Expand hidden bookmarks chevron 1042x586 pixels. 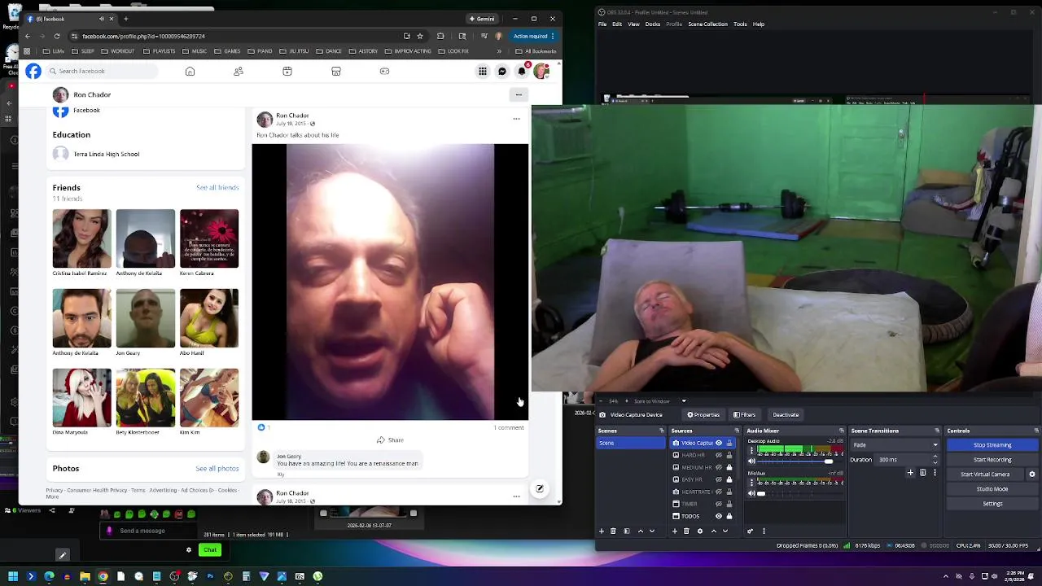click(499, 51)
